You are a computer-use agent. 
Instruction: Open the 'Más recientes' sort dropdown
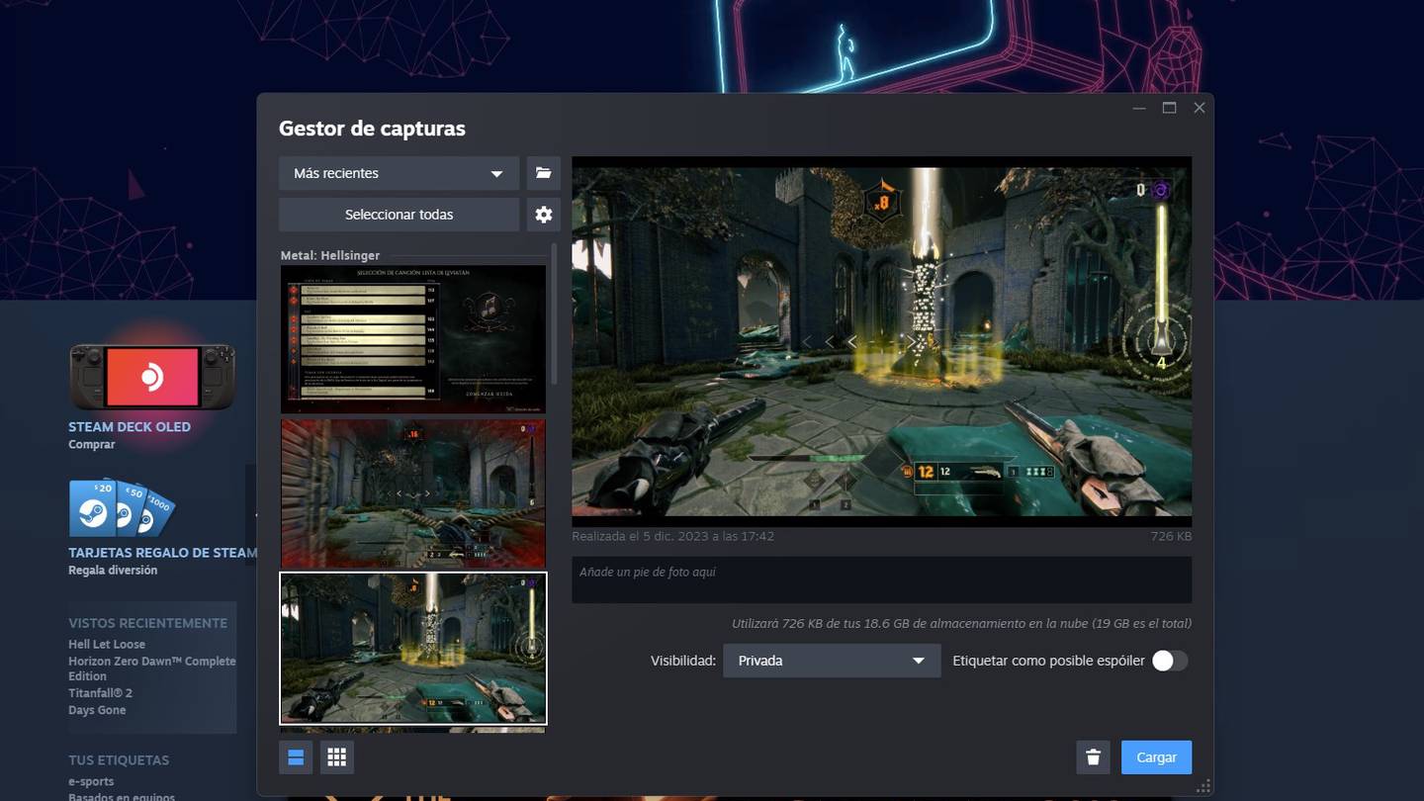[x=399, y=173]
